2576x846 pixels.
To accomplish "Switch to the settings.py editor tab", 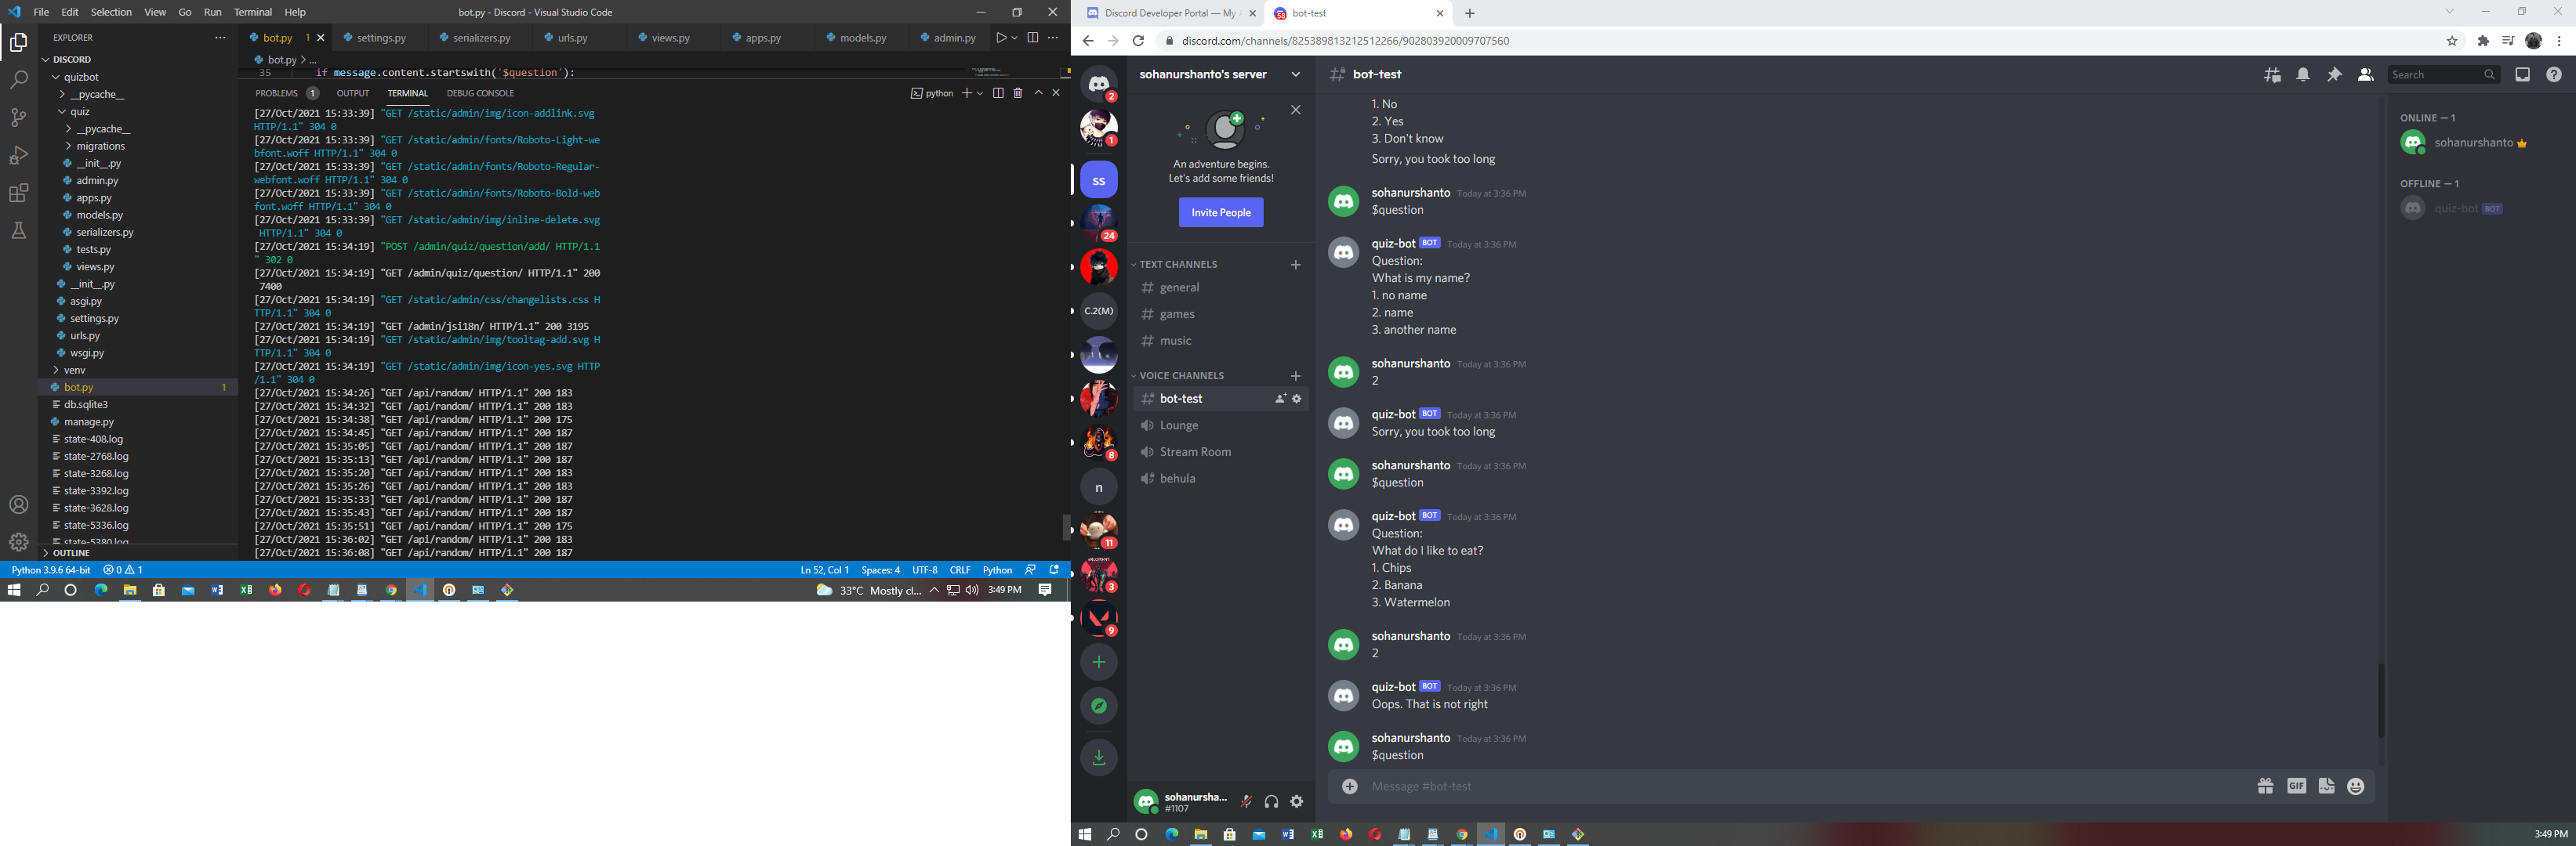I will (x=380, y=37).
